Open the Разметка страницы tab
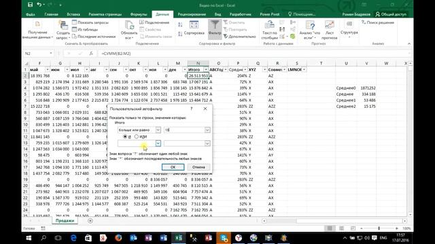This screenshot has width=435, height=244. point(105,14)
